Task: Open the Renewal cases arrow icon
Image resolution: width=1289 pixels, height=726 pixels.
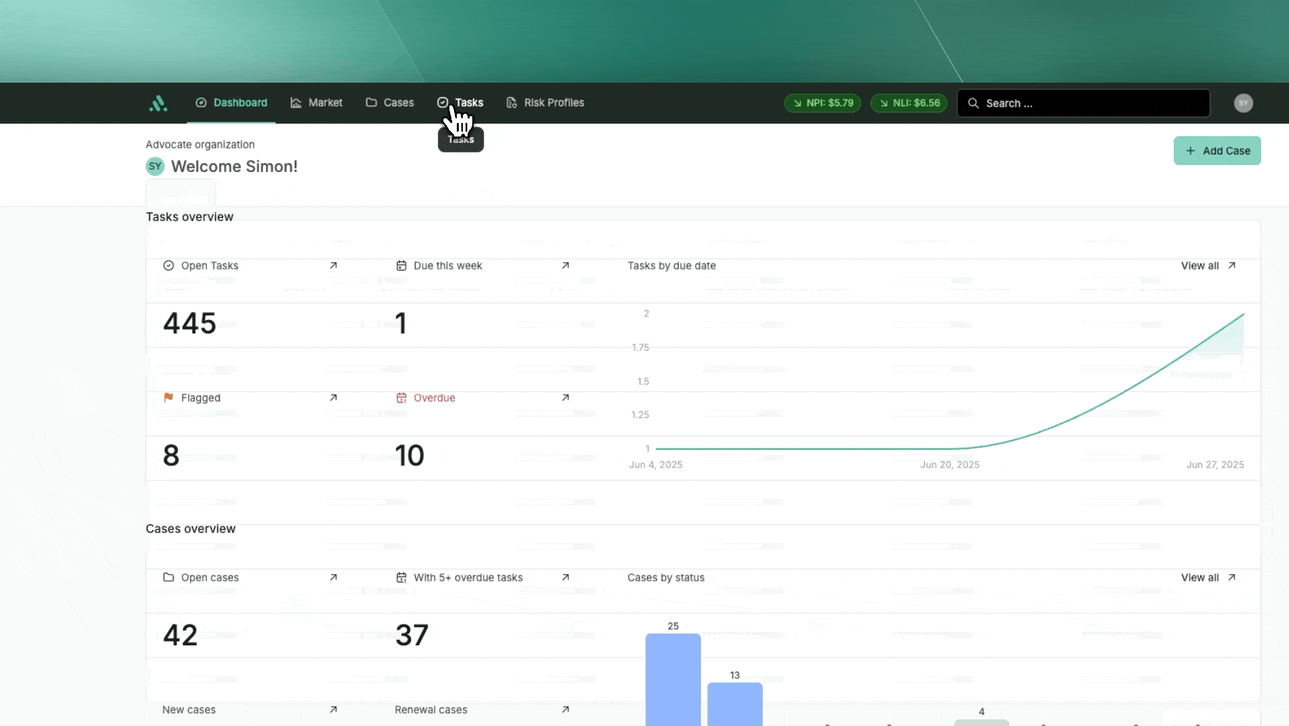Action: pyautogui.click(x=565, y=710)
